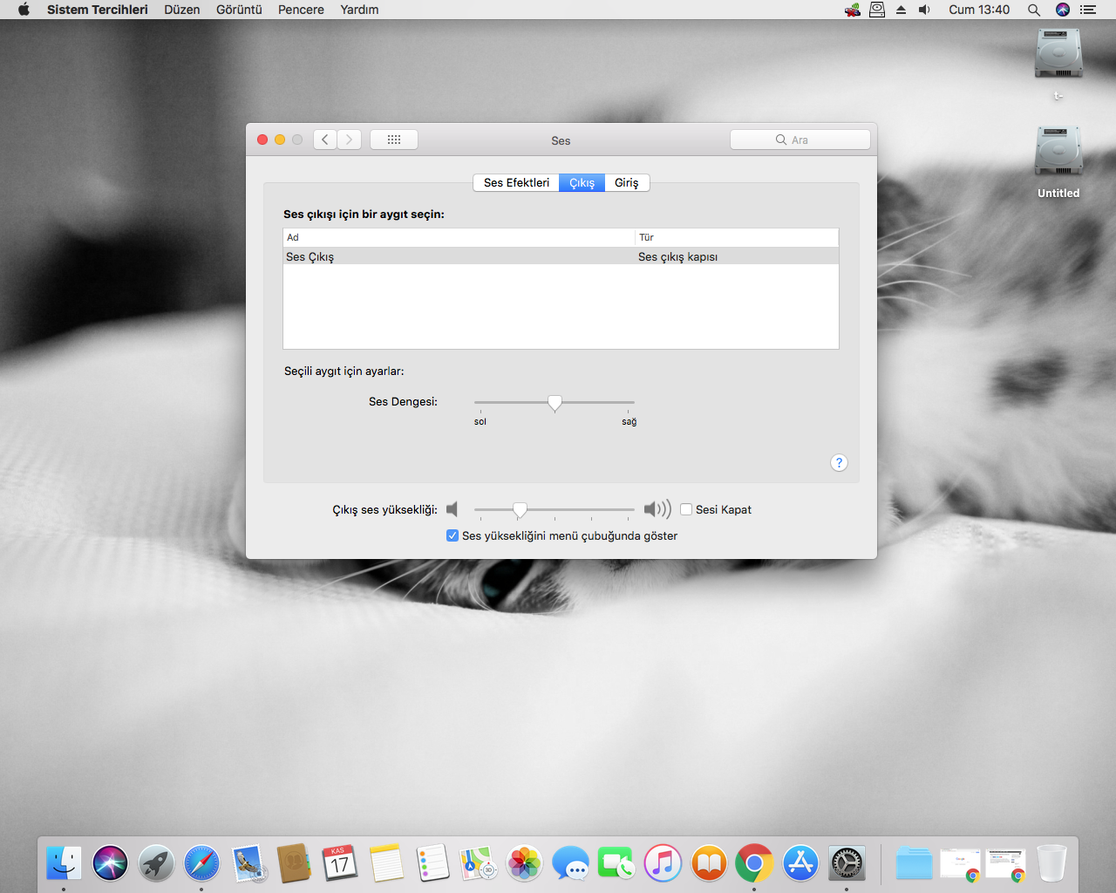The height and width of the screenshot is (893, 1116).
Task: Open App Store from the Dock
Action: [x=801, y=863]
